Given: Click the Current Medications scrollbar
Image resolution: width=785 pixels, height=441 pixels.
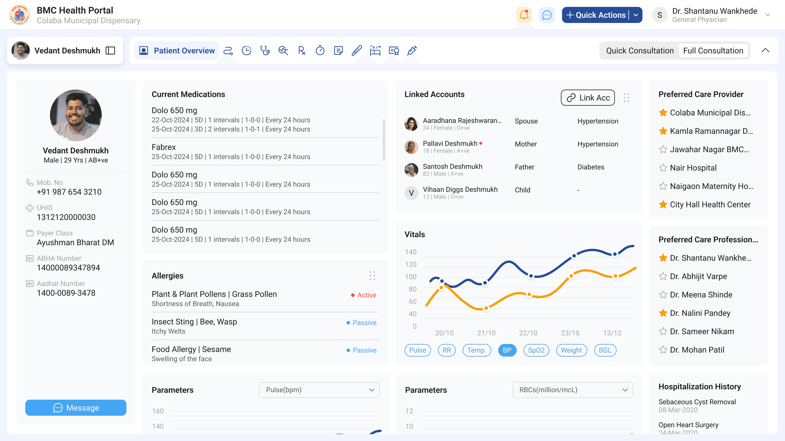Looking at the screenshot, I should [x=383, y=140].
